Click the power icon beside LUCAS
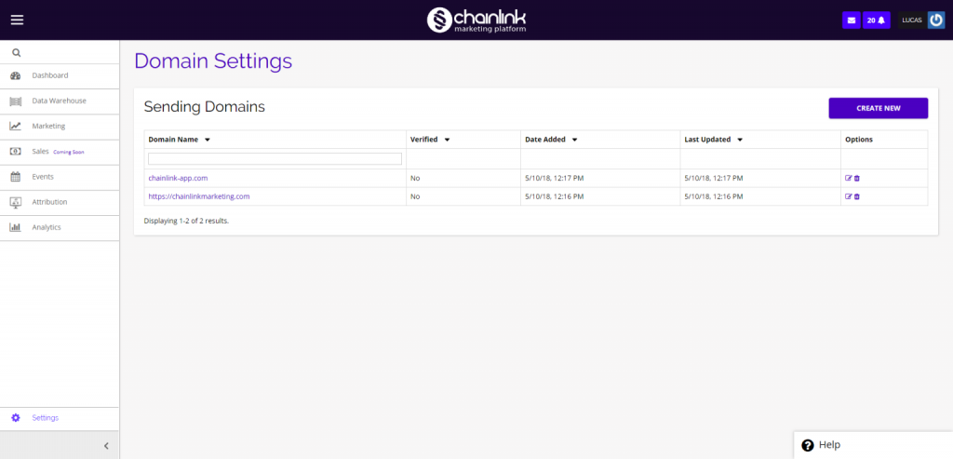This screenshot has width=953, height=459. (x=936, y=20)
